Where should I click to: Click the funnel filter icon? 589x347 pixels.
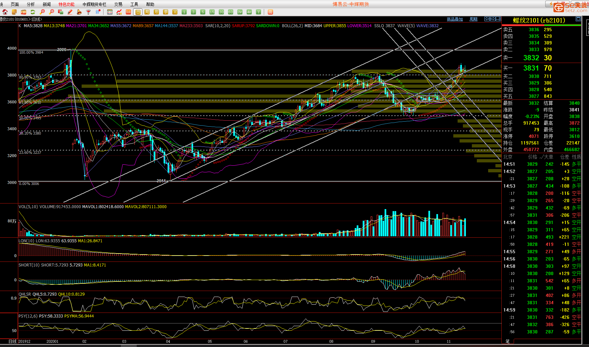tap(88, 12)
